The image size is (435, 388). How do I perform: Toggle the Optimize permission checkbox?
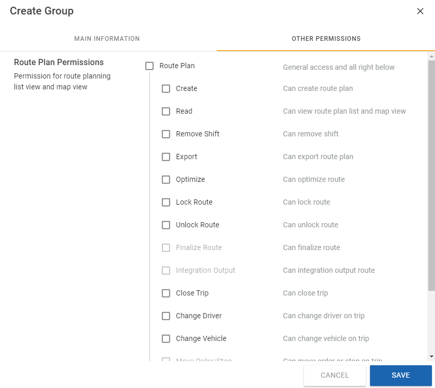166,180
